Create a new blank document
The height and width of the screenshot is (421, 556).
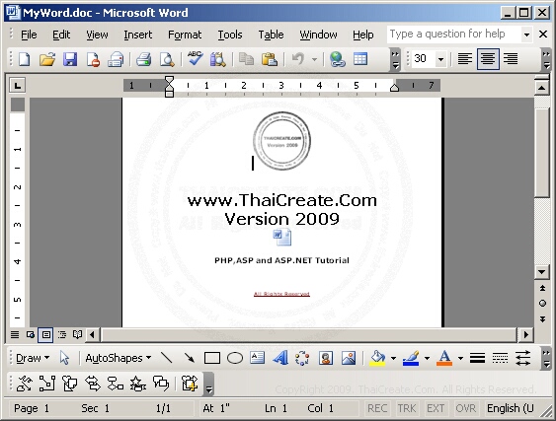(24, 59)
